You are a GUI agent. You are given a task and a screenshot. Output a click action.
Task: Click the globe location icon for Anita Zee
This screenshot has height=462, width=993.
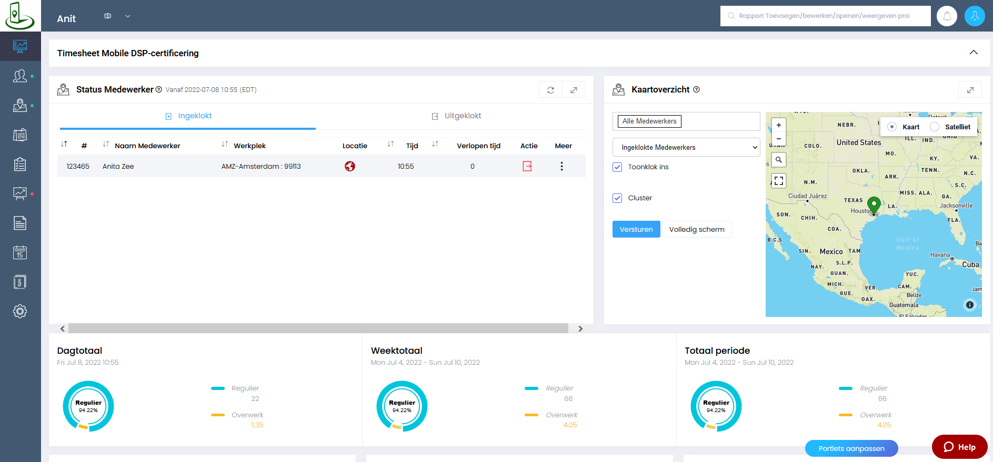point(349,166)
